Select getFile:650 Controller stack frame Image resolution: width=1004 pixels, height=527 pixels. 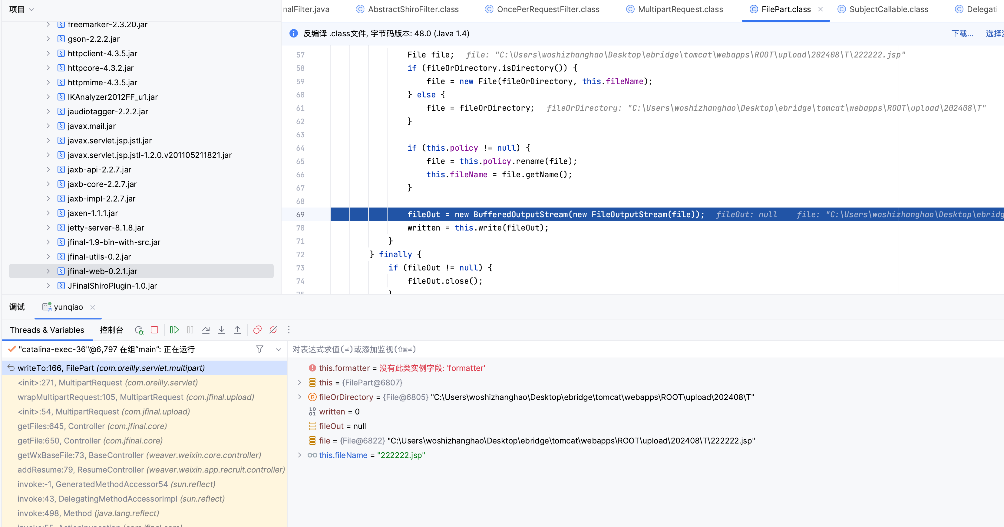tap(90, 440)
